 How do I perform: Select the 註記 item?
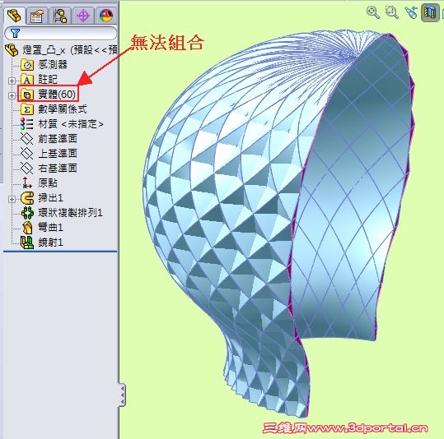tap(48, 80)
